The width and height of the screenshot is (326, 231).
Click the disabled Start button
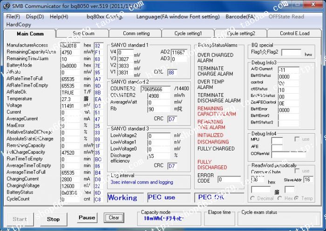coord(20,219)
